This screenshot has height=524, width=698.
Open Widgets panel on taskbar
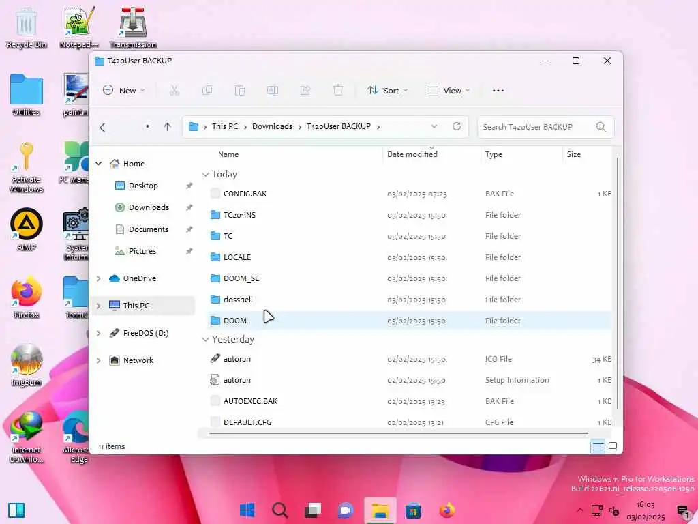click(x=16, y=510)
